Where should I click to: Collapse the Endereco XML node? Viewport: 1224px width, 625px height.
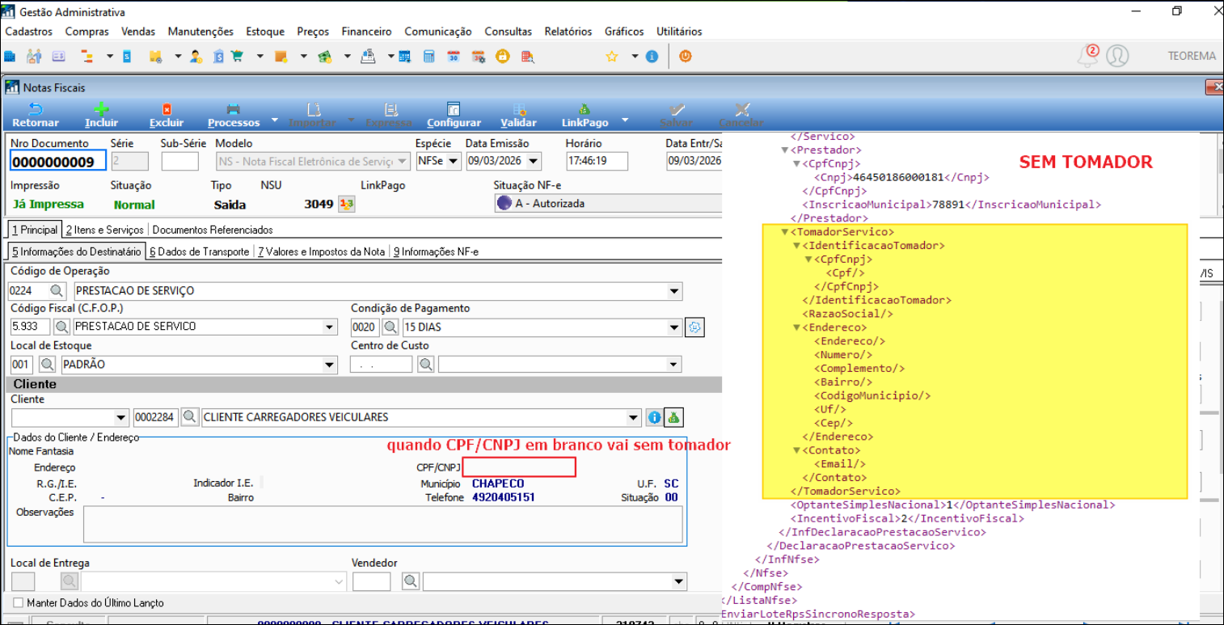tap(796, 328)
